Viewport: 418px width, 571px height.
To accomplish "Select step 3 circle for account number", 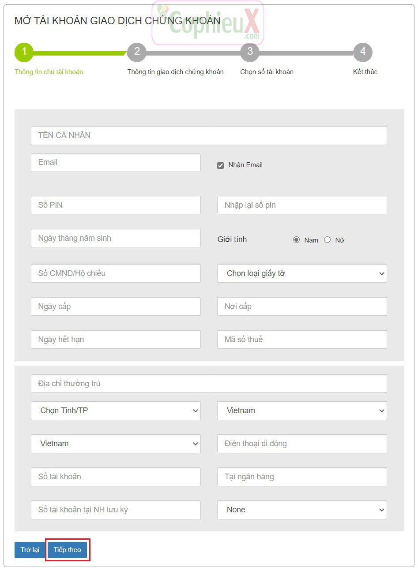I will (x=250, y=52).
